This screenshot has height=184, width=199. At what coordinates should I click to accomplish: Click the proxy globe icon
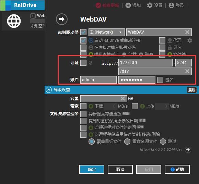coord(170,40)
